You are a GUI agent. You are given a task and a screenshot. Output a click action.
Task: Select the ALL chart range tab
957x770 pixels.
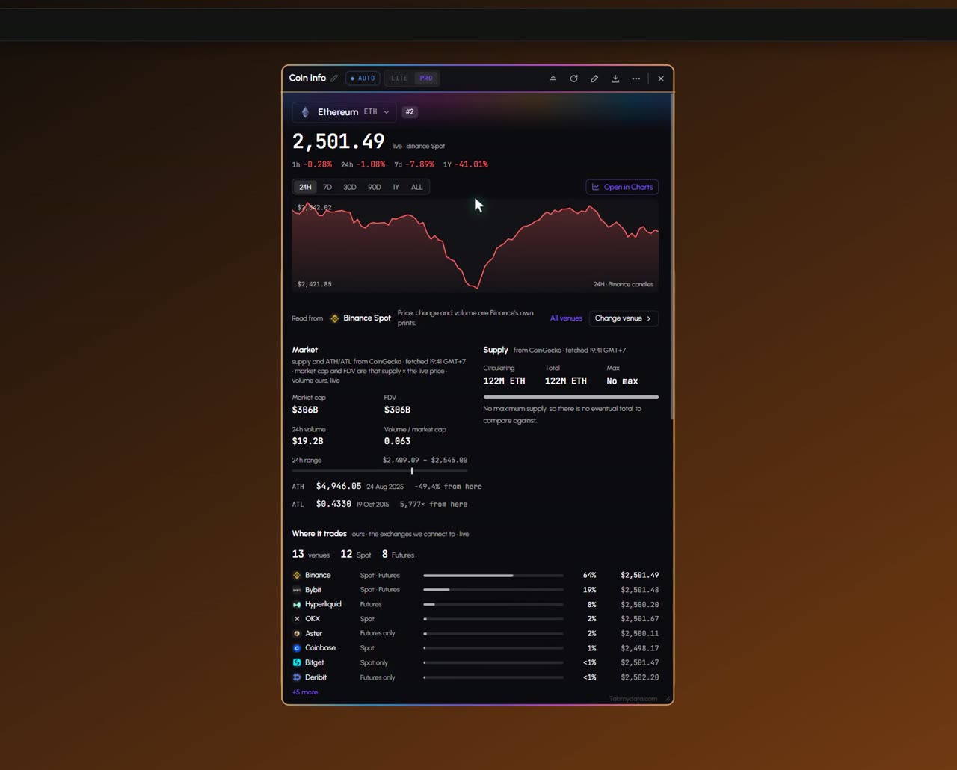click(417, 188)
